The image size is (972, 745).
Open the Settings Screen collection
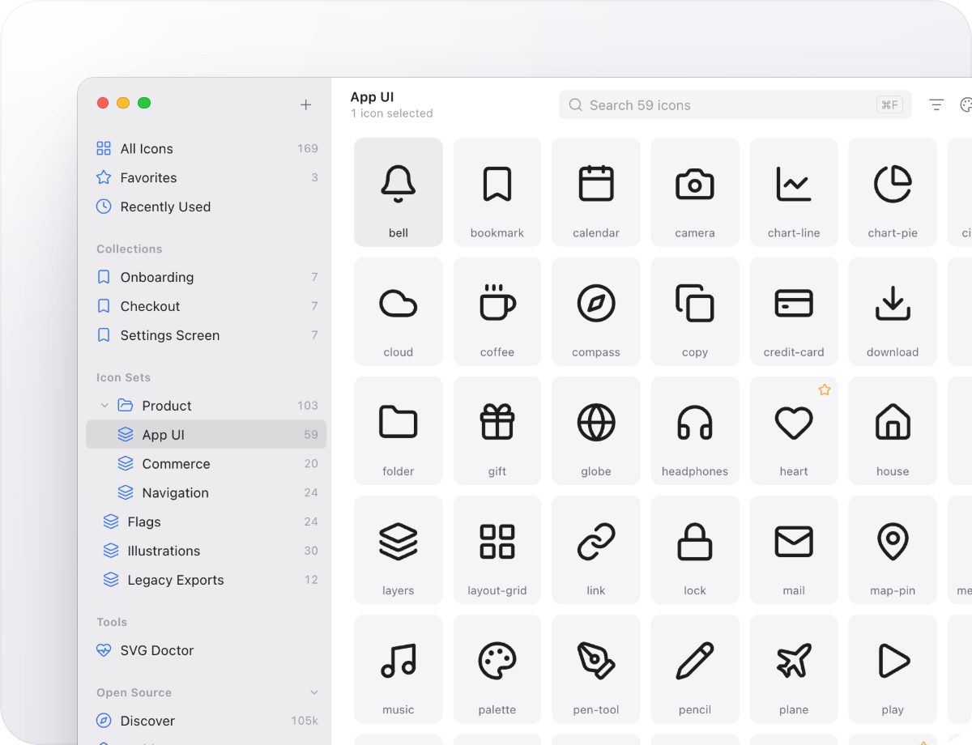[207, 335]
